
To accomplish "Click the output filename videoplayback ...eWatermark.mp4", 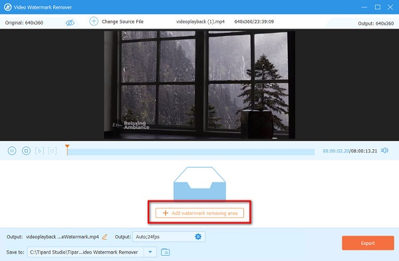I will pos(63,237).
